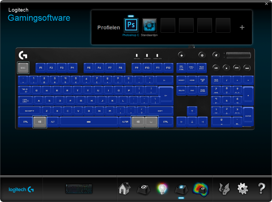The image size is (272, 202).
Task: Click the Logitech G logo in bottom-left corner
Action: (21, 189)
